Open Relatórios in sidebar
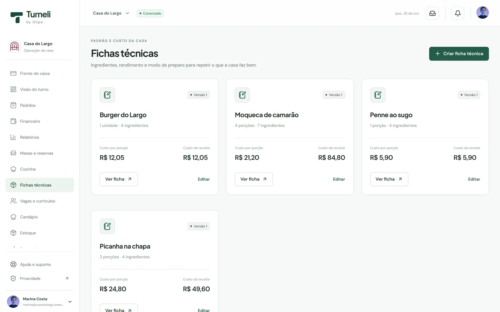The image size is (500, 312). coord(40,137)
